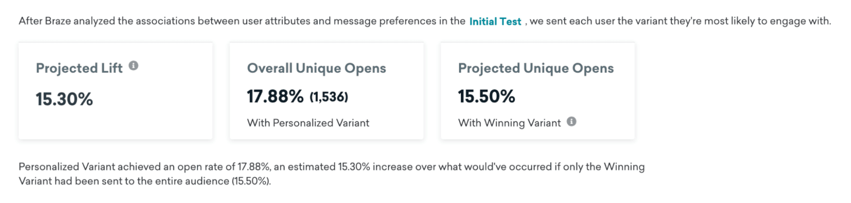Image resolution: width=851 pixels, height=203 pixels.
Task: Select the Projected Lift card heading
Action: (79, 68)
